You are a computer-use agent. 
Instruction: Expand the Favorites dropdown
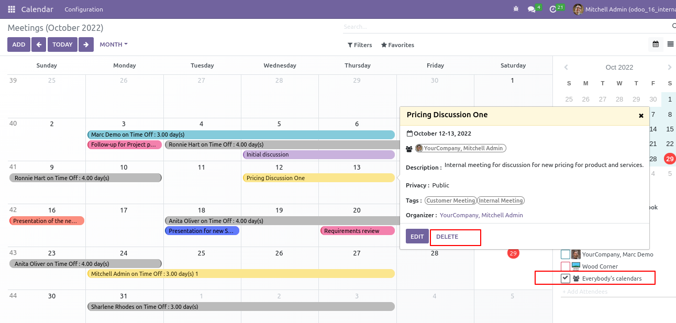point(397,45)
